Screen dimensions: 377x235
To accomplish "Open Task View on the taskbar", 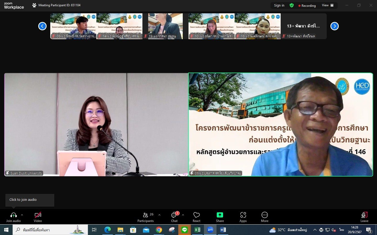I will pos(94,230).
